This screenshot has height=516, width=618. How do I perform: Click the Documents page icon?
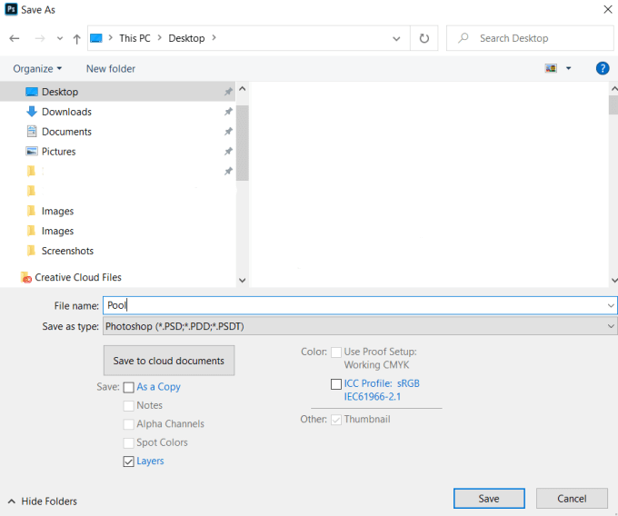click(x=32, y=131)
